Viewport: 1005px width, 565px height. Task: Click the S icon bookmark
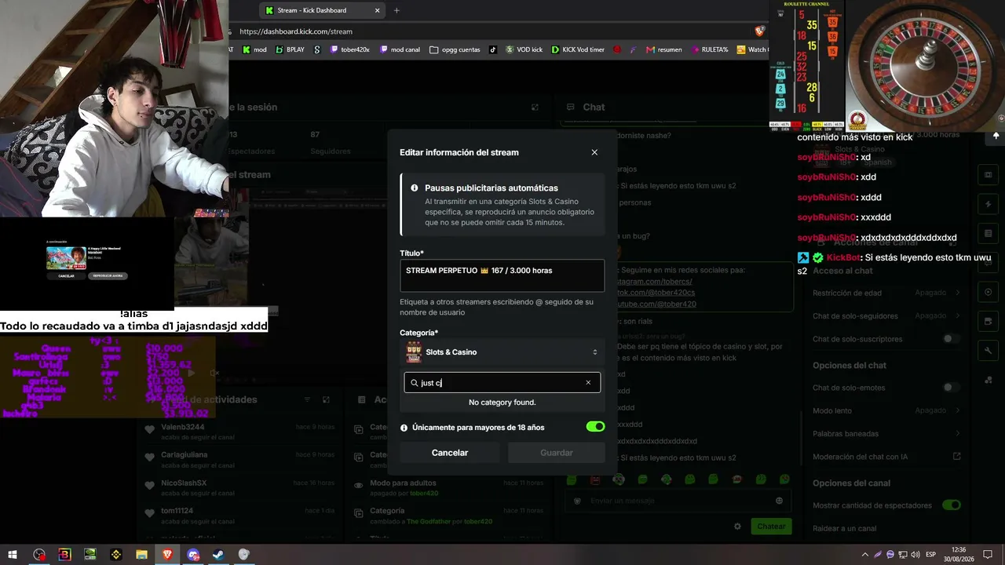(317, 49)
